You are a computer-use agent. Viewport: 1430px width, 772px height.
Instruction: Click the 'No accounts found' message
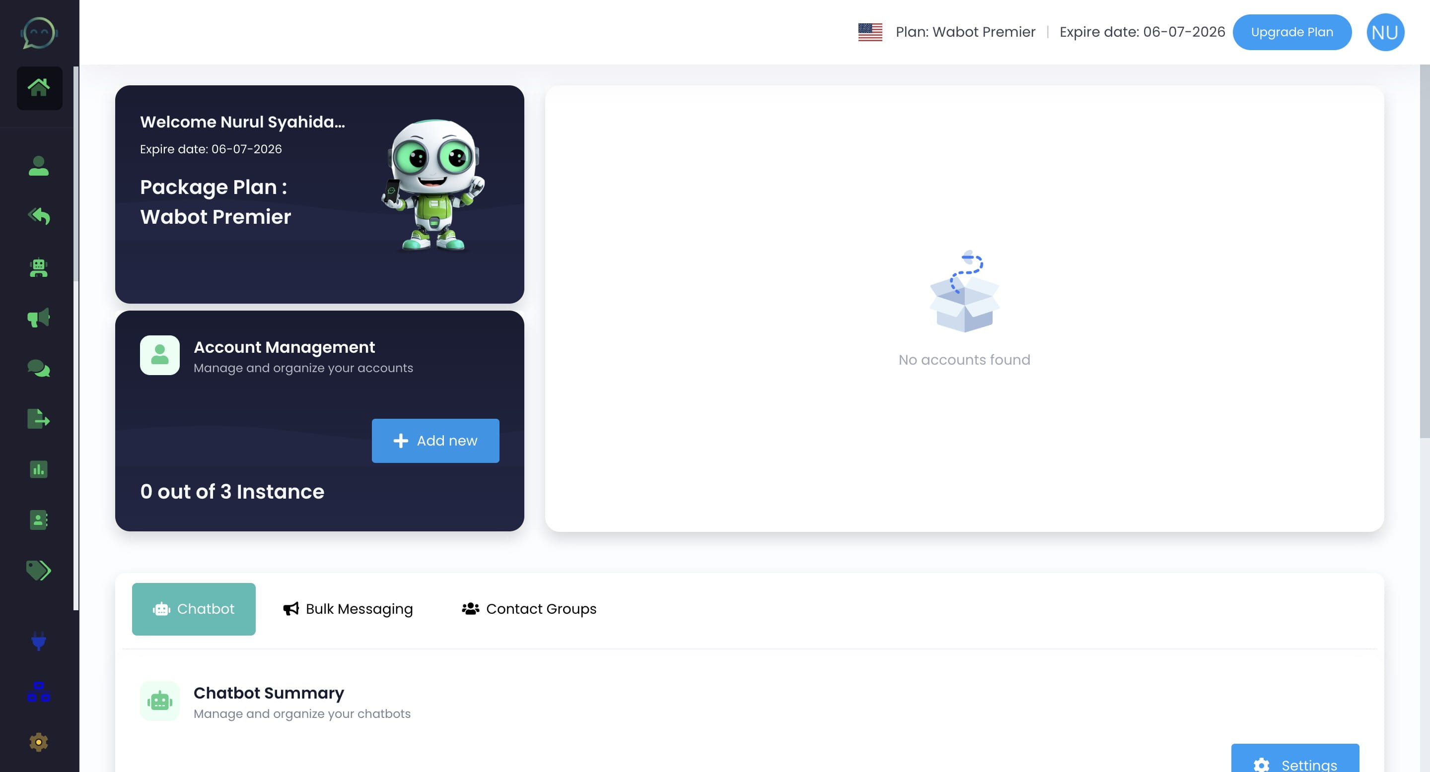(x=964, y=360)
